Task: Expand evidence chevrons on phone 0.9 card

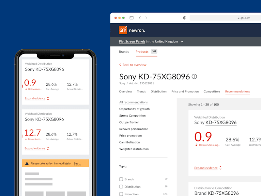Action: 48,98
